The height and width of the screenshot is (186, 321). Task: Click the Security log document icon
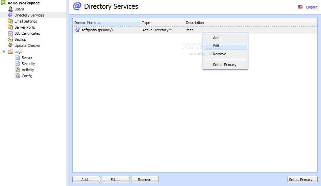[18, 63]
